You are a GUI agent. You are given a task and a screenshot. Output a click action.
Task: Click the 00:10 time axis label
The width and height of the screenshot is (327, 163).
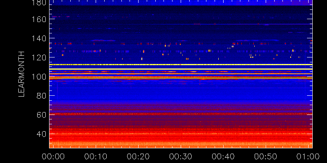(x=96, y=156)
